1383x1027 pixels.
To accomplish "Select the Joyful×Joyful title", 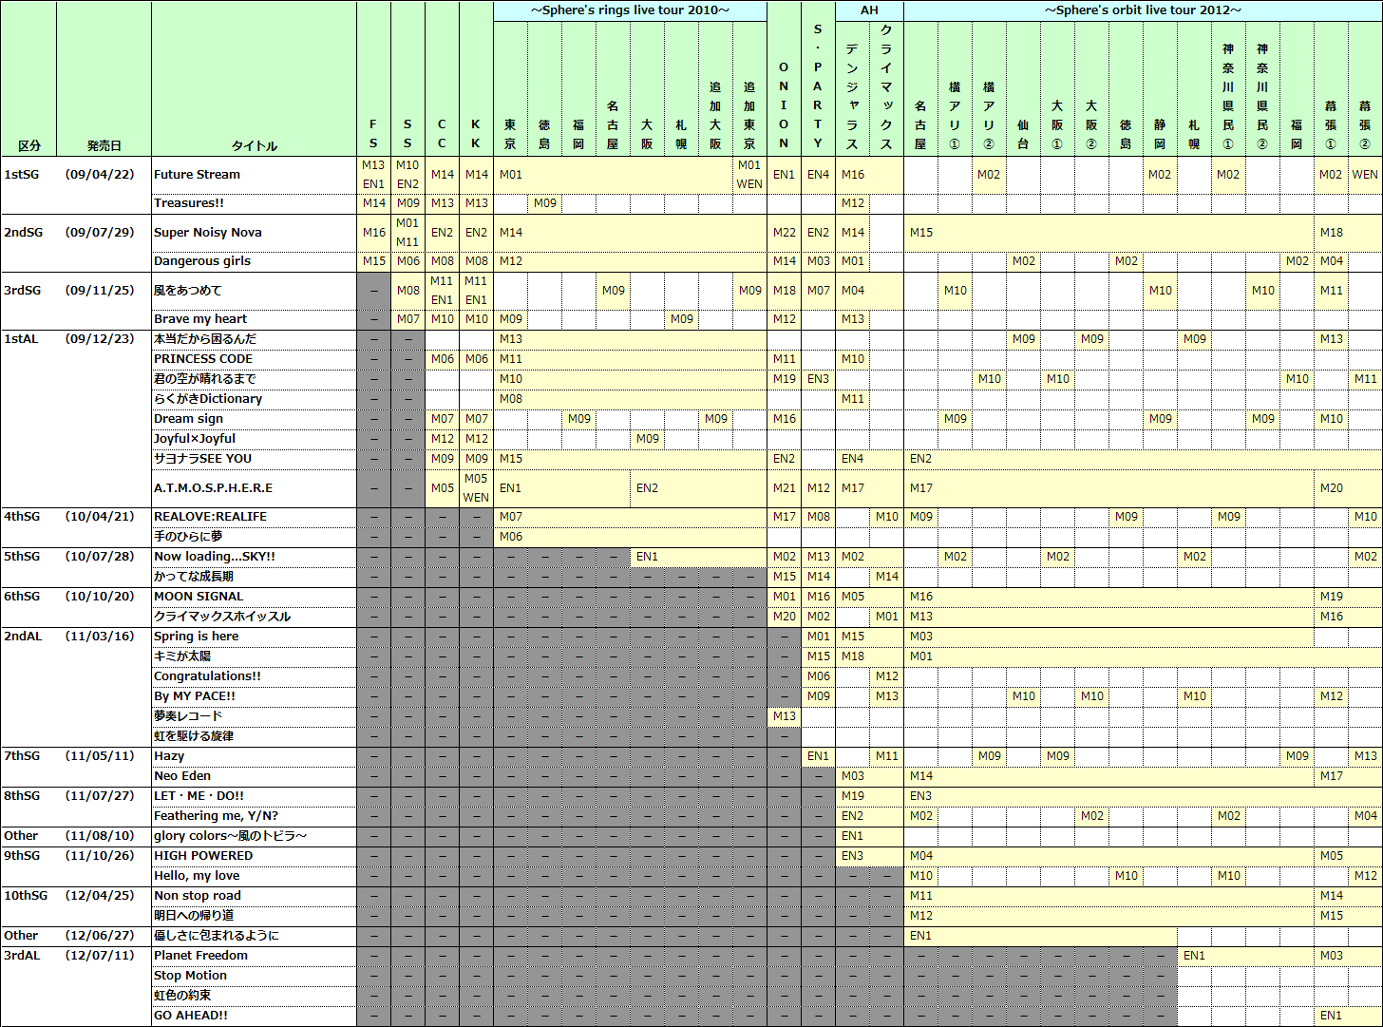I will [x=195, y=439].
